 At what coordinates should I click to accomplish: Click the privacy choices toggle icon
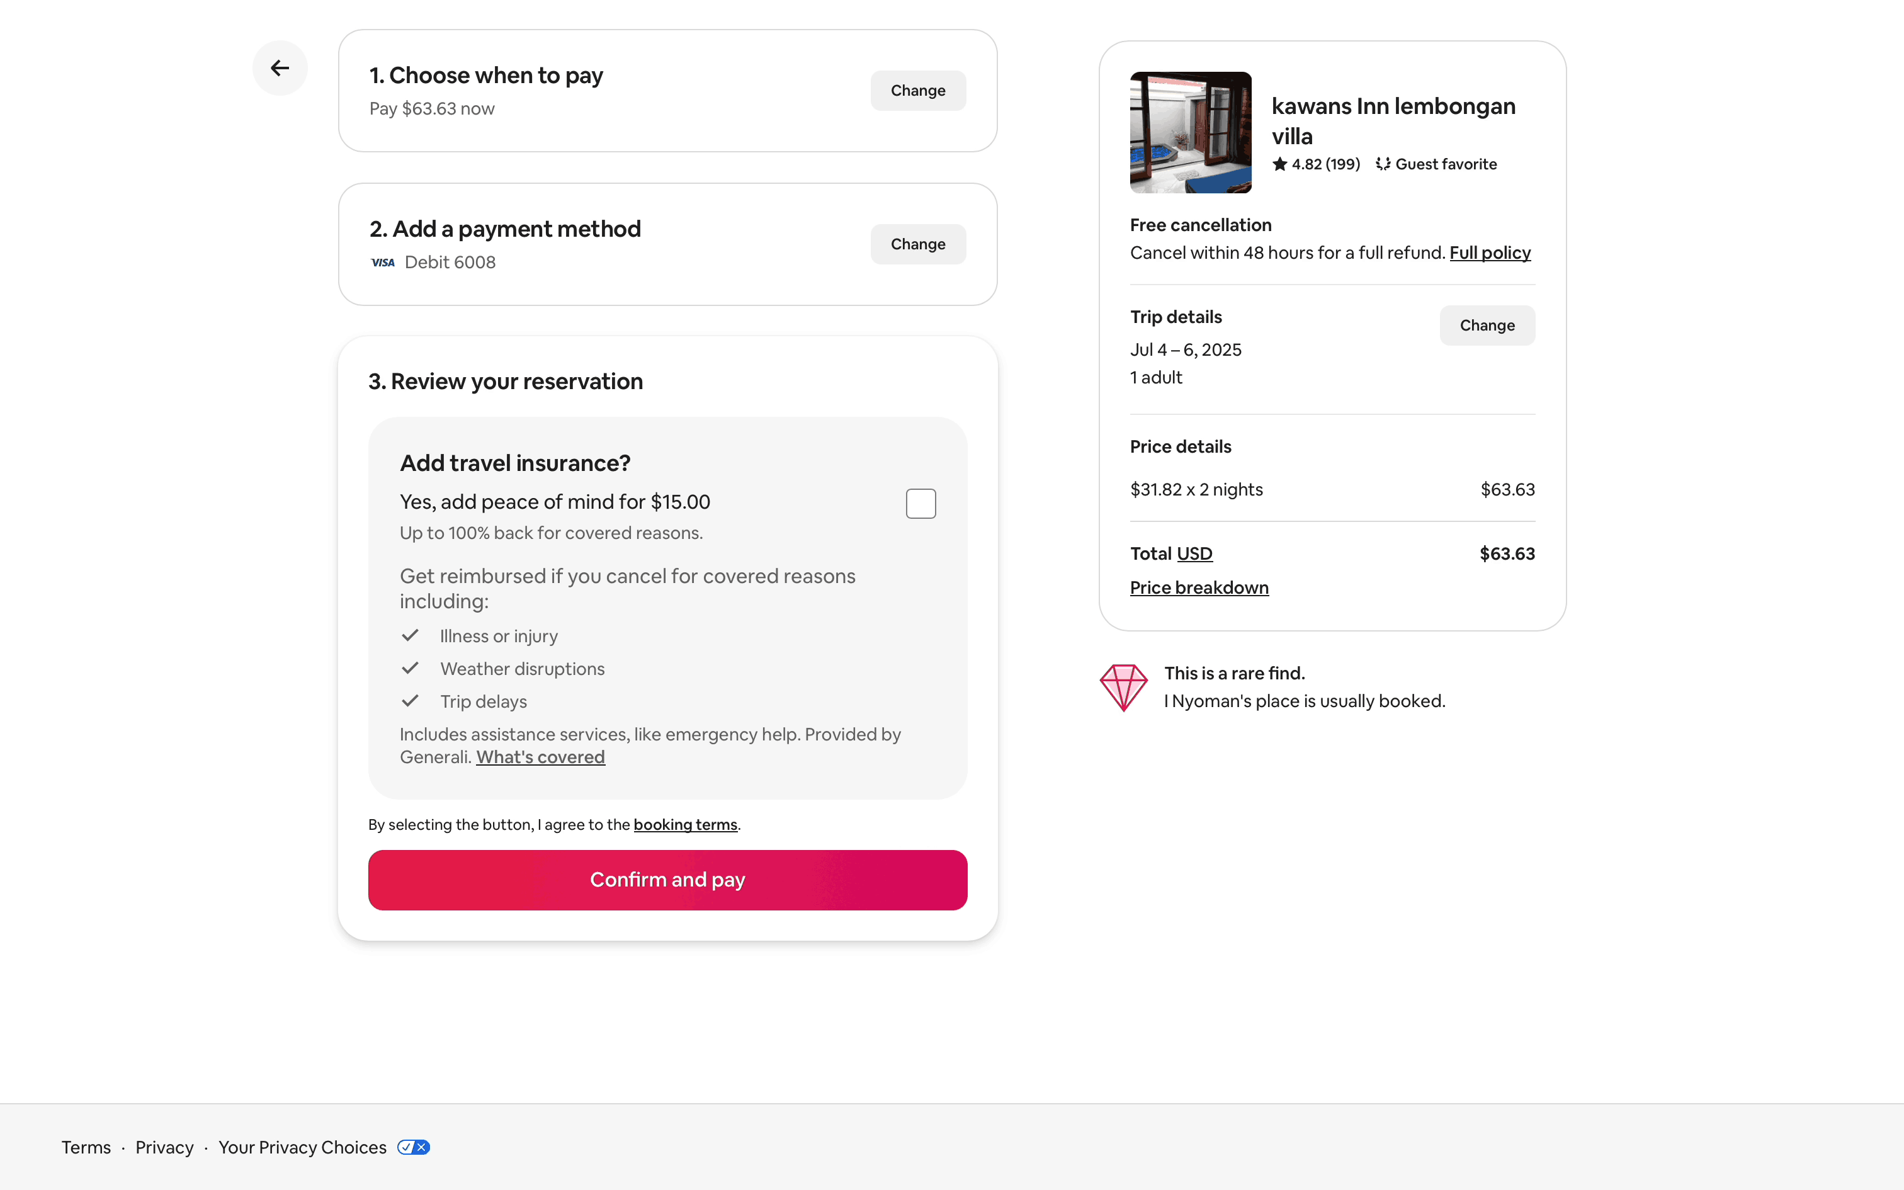pos(413,1147)
